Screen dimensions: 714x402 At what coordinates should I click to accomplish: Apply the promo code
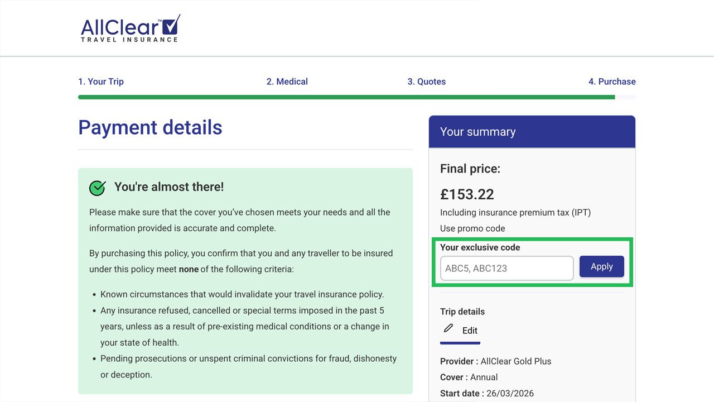(x=601, y=266)
